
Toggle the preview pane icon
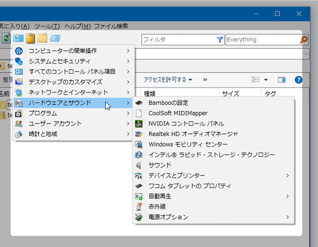click(x=282, y=80)
